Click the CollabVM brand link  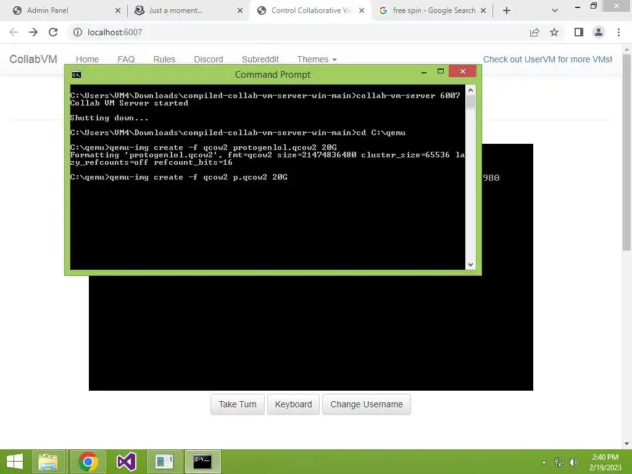(x=33, y=59)
